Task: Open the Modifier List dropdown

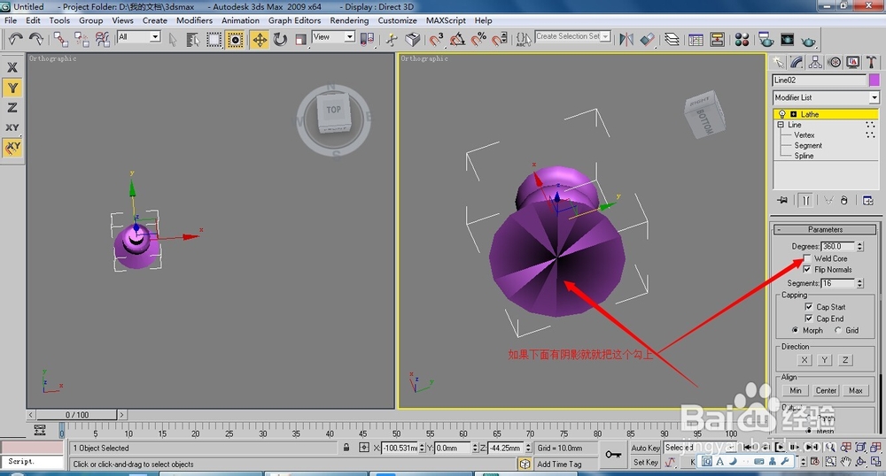Action: coord(874,97)
